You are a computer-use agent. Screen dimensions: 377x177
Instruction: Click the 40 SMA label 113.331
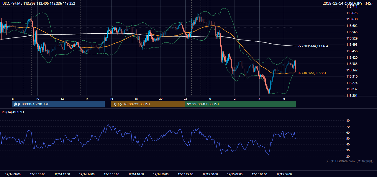(312, 73)
